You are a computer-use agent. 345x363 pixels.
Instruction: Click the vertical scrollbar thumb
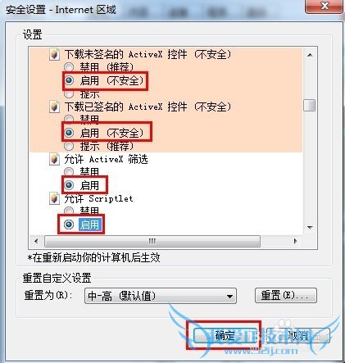310,105
